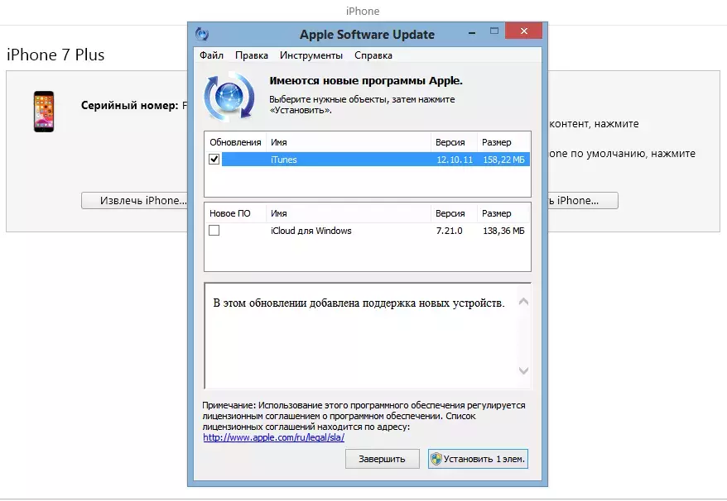Click the iCloud version 7.21.0 cell
Screen dimensions: 727x501
449,231
